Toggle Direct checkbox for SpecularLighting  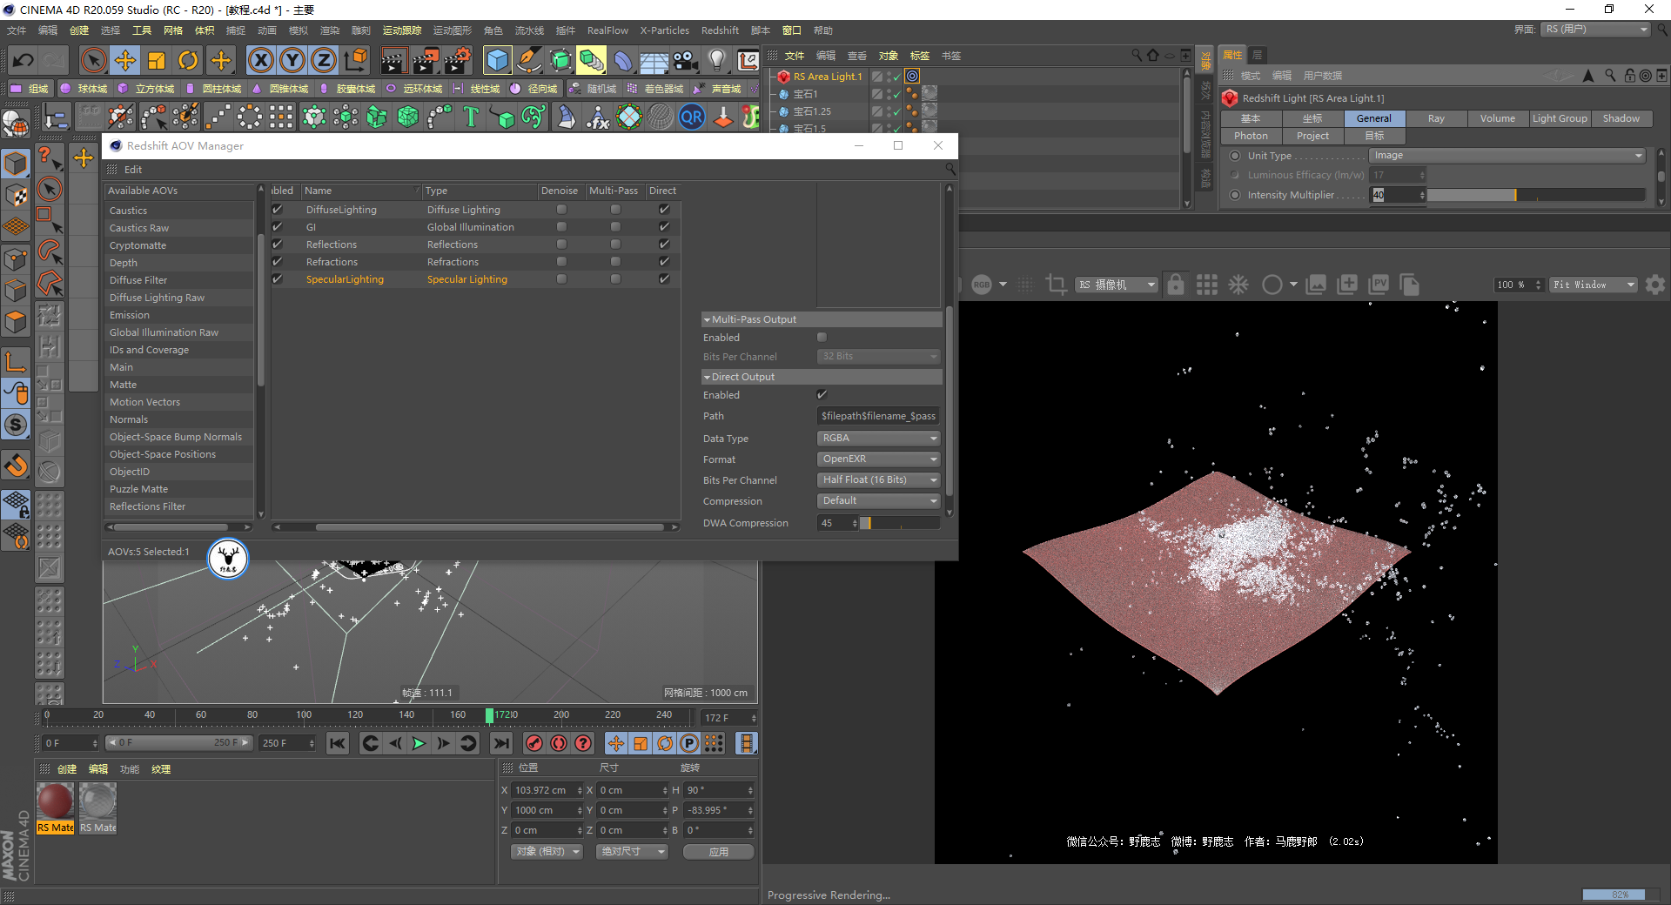(664, 279)
